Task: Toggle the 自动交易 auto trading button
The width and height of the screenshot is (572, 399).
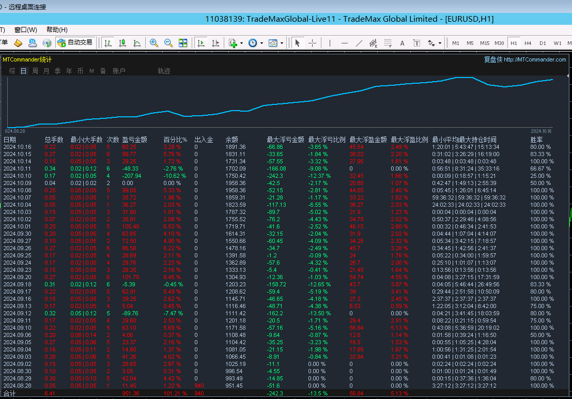Action: [x=75, y=42]
